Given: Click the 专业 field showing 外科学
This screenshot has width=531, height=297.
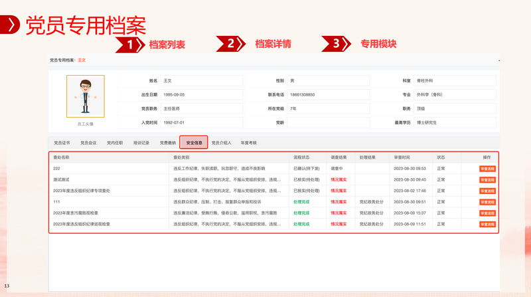Looking at the screenshot, I should pyautogui.click(x=455, y=94).
